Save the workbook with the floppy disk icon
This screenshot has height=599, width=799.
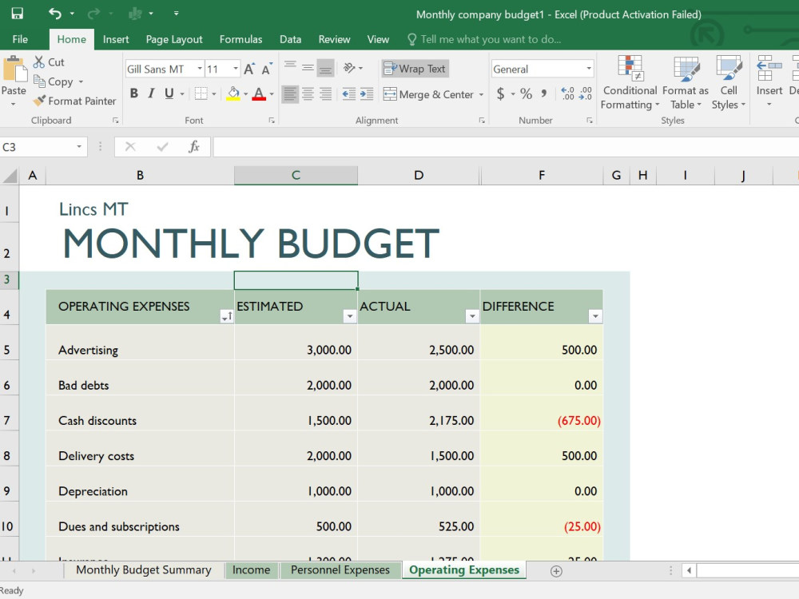[18, 14]
